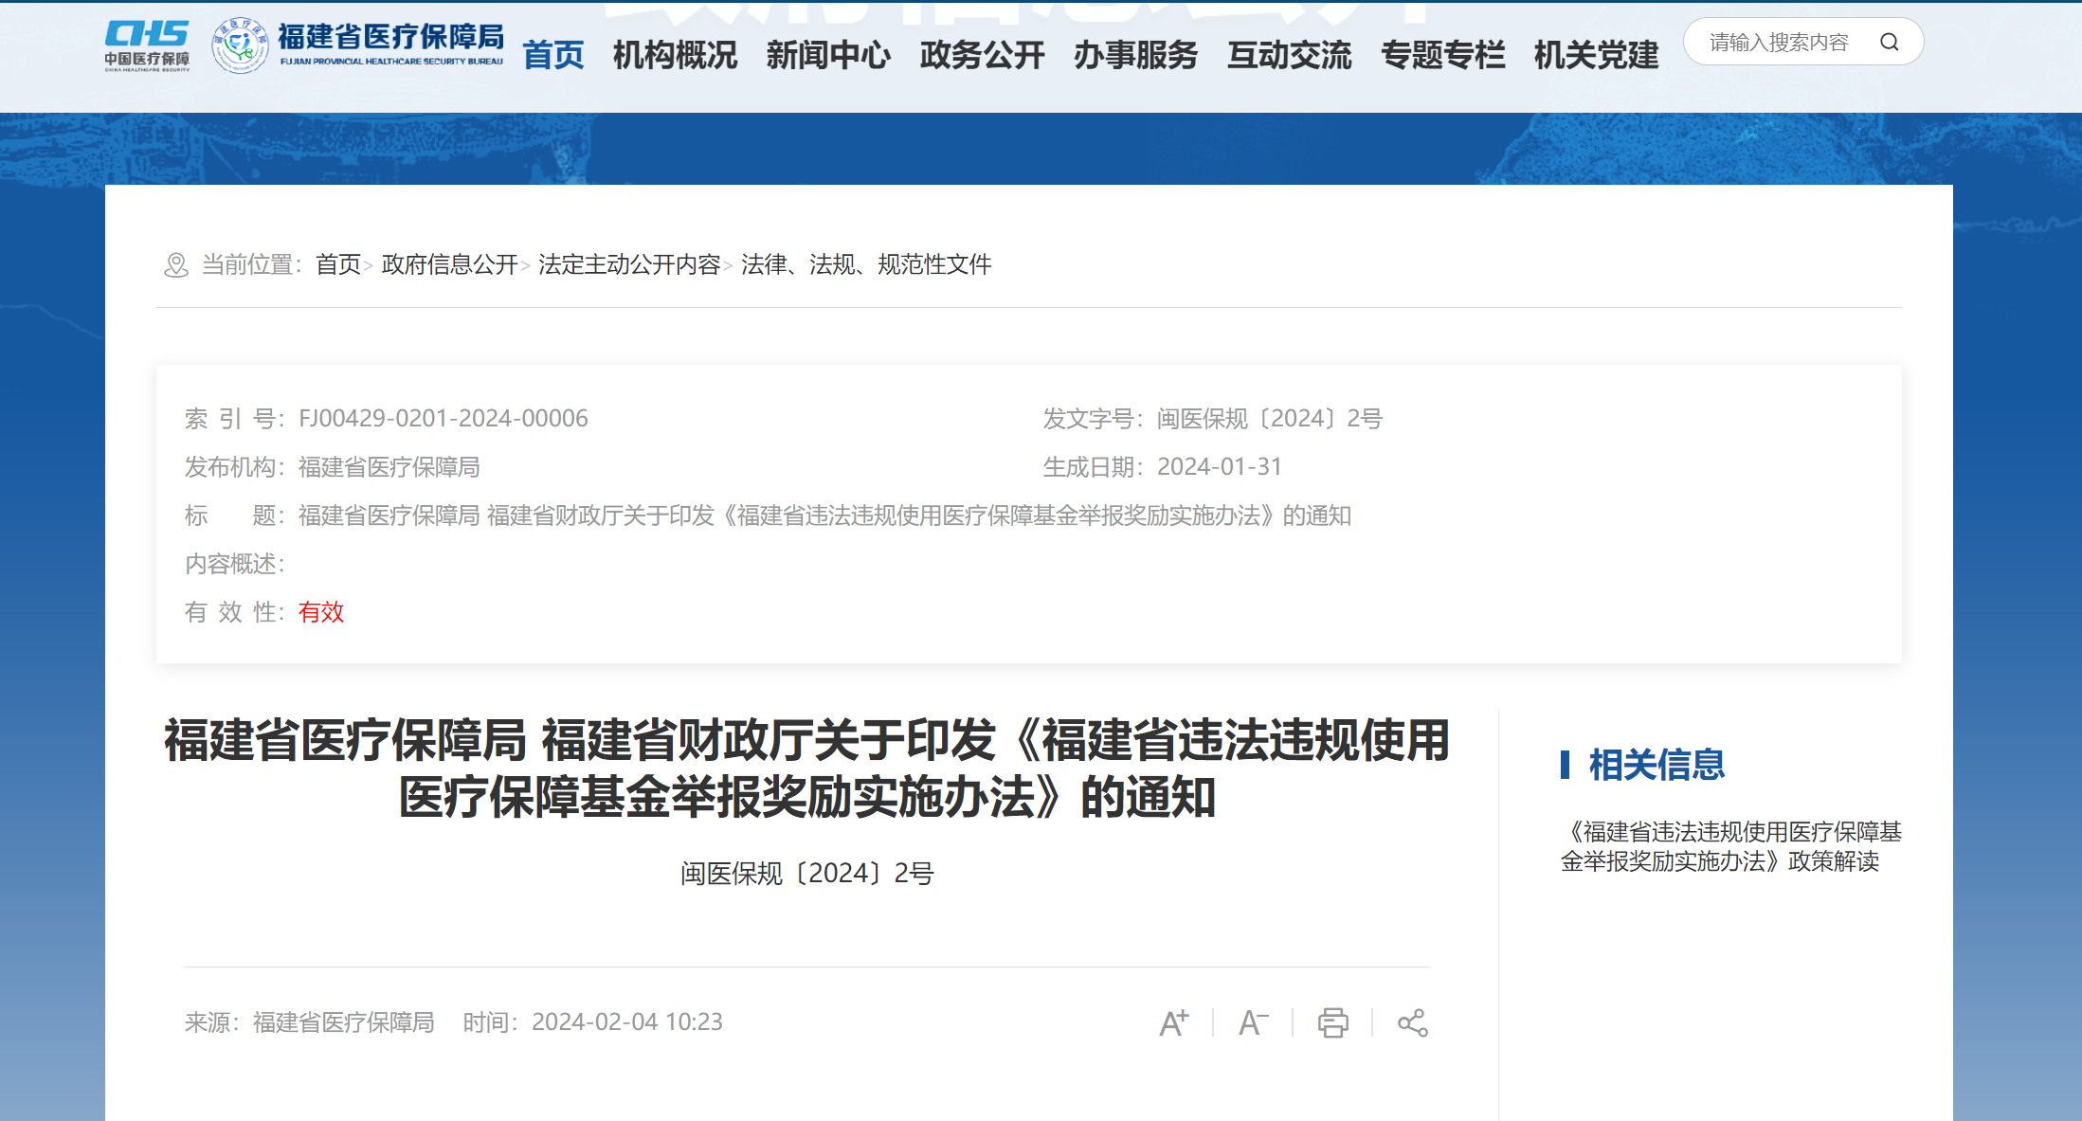The image size is (2082, 1121).
Task: Click the share icon
Action: pos(1412,1022)
